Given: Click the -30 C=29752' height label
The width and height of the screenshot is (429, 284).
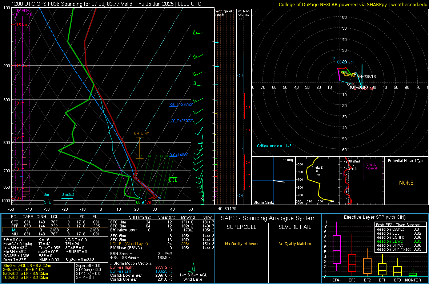Looking at the screenshot, I should (181, 104).
